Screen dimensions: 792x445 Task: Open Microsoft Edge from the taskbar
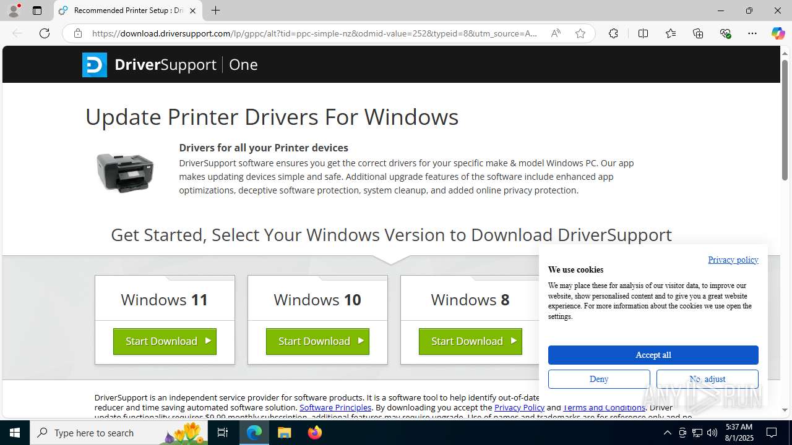(254, 433)
